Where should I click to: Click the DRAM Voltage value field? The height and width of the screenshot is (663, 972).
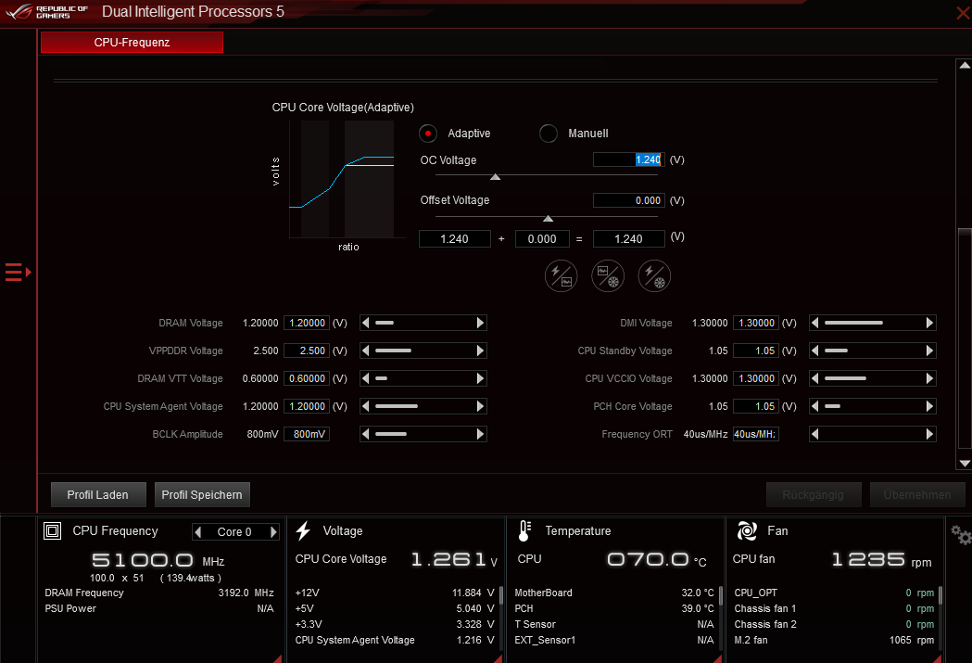click(x=307, y=323)
